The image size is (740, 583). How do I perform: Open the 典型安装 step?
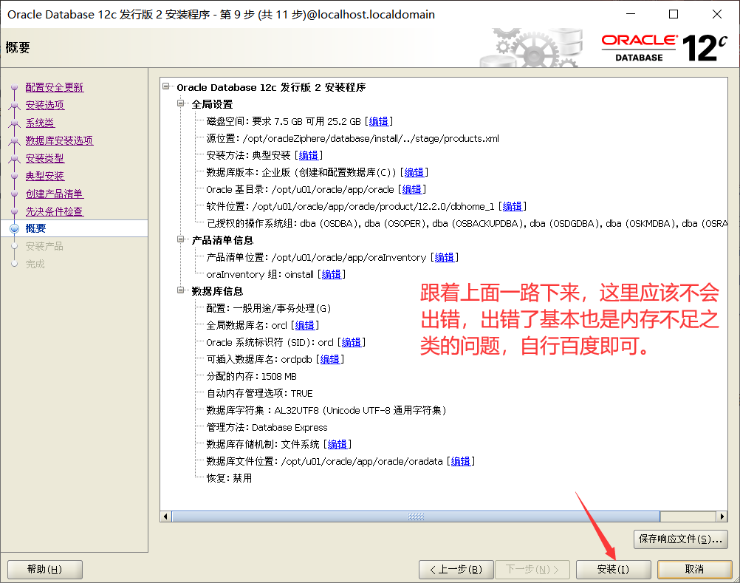tap(45, 176)
